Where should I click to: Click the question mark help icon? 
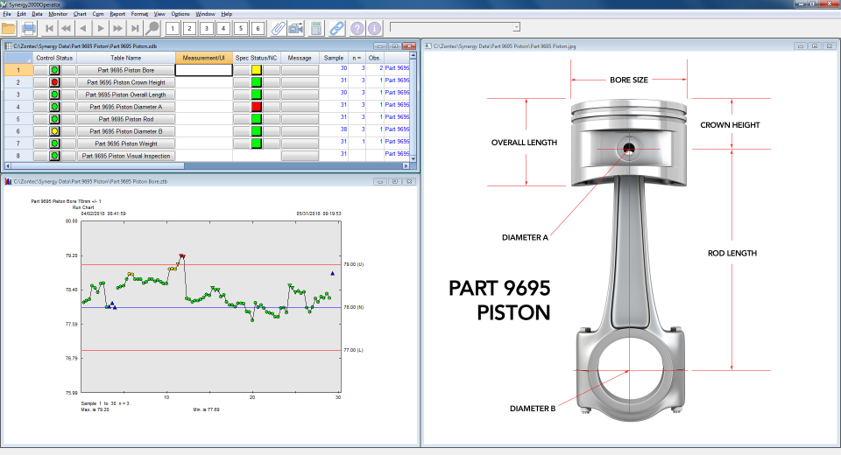pos(357,29)
